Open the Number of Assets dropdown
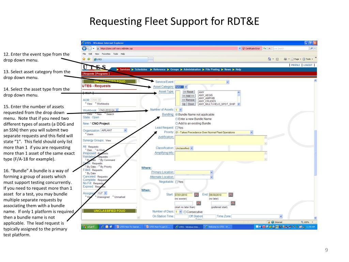This screenshot has width=349, height=262. (x=179, y=110)
